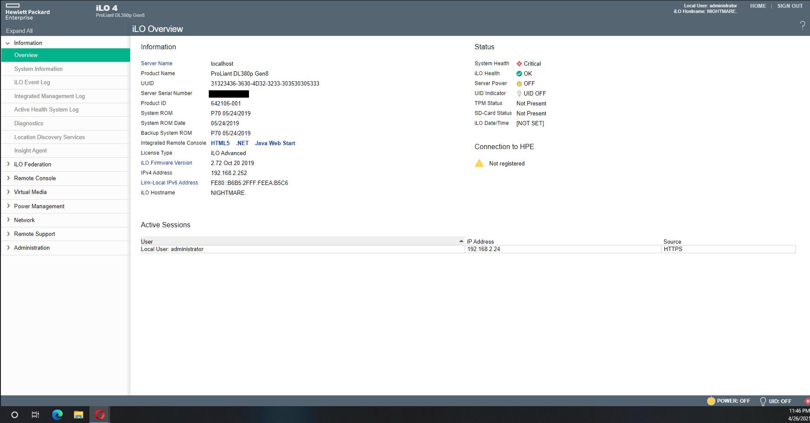Click License Type iLO Advanced value
This screenshot has height=423, width=810.
[x=228, y=153]
